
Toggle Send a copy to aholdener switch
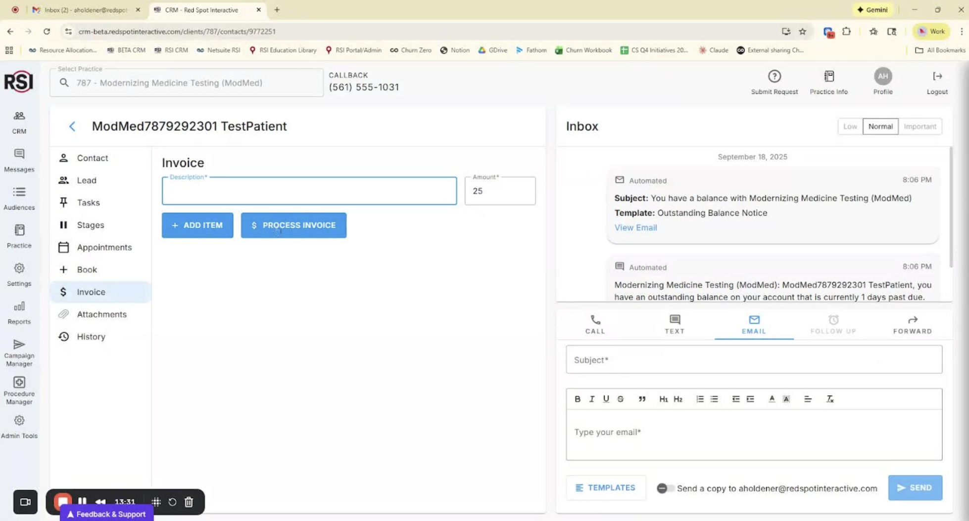pyautogui.click(x=665, y=488)
